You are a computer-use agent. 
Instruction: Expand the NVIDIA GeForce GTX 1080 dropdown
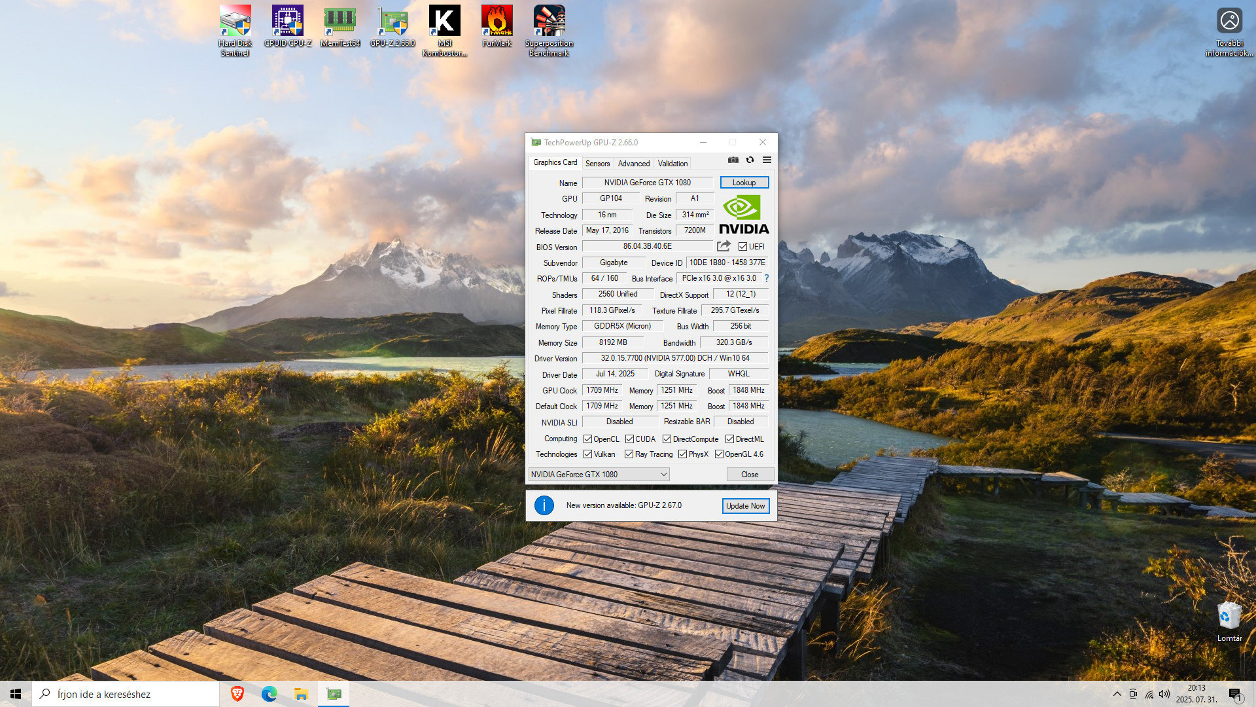663,475
